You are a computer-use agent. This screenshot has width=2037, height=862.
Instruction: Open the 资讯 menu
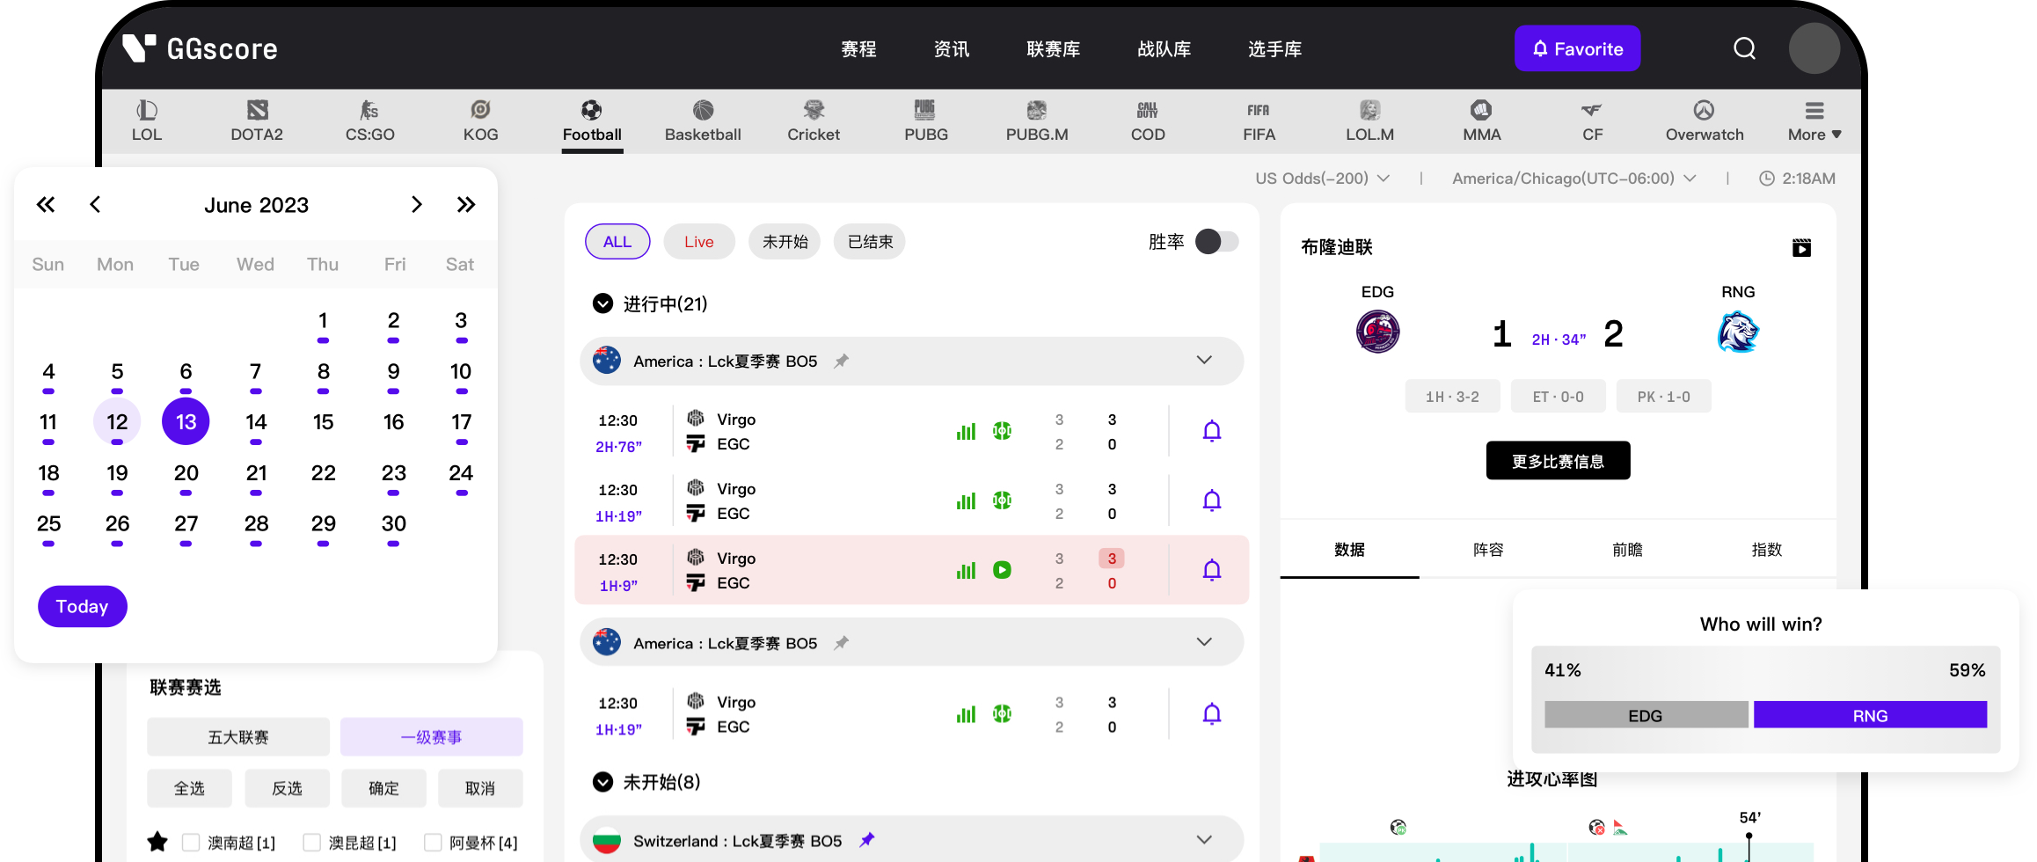[952, 49]
